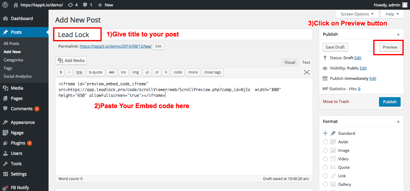Click the del quicktag button

[x=112, y=72]
